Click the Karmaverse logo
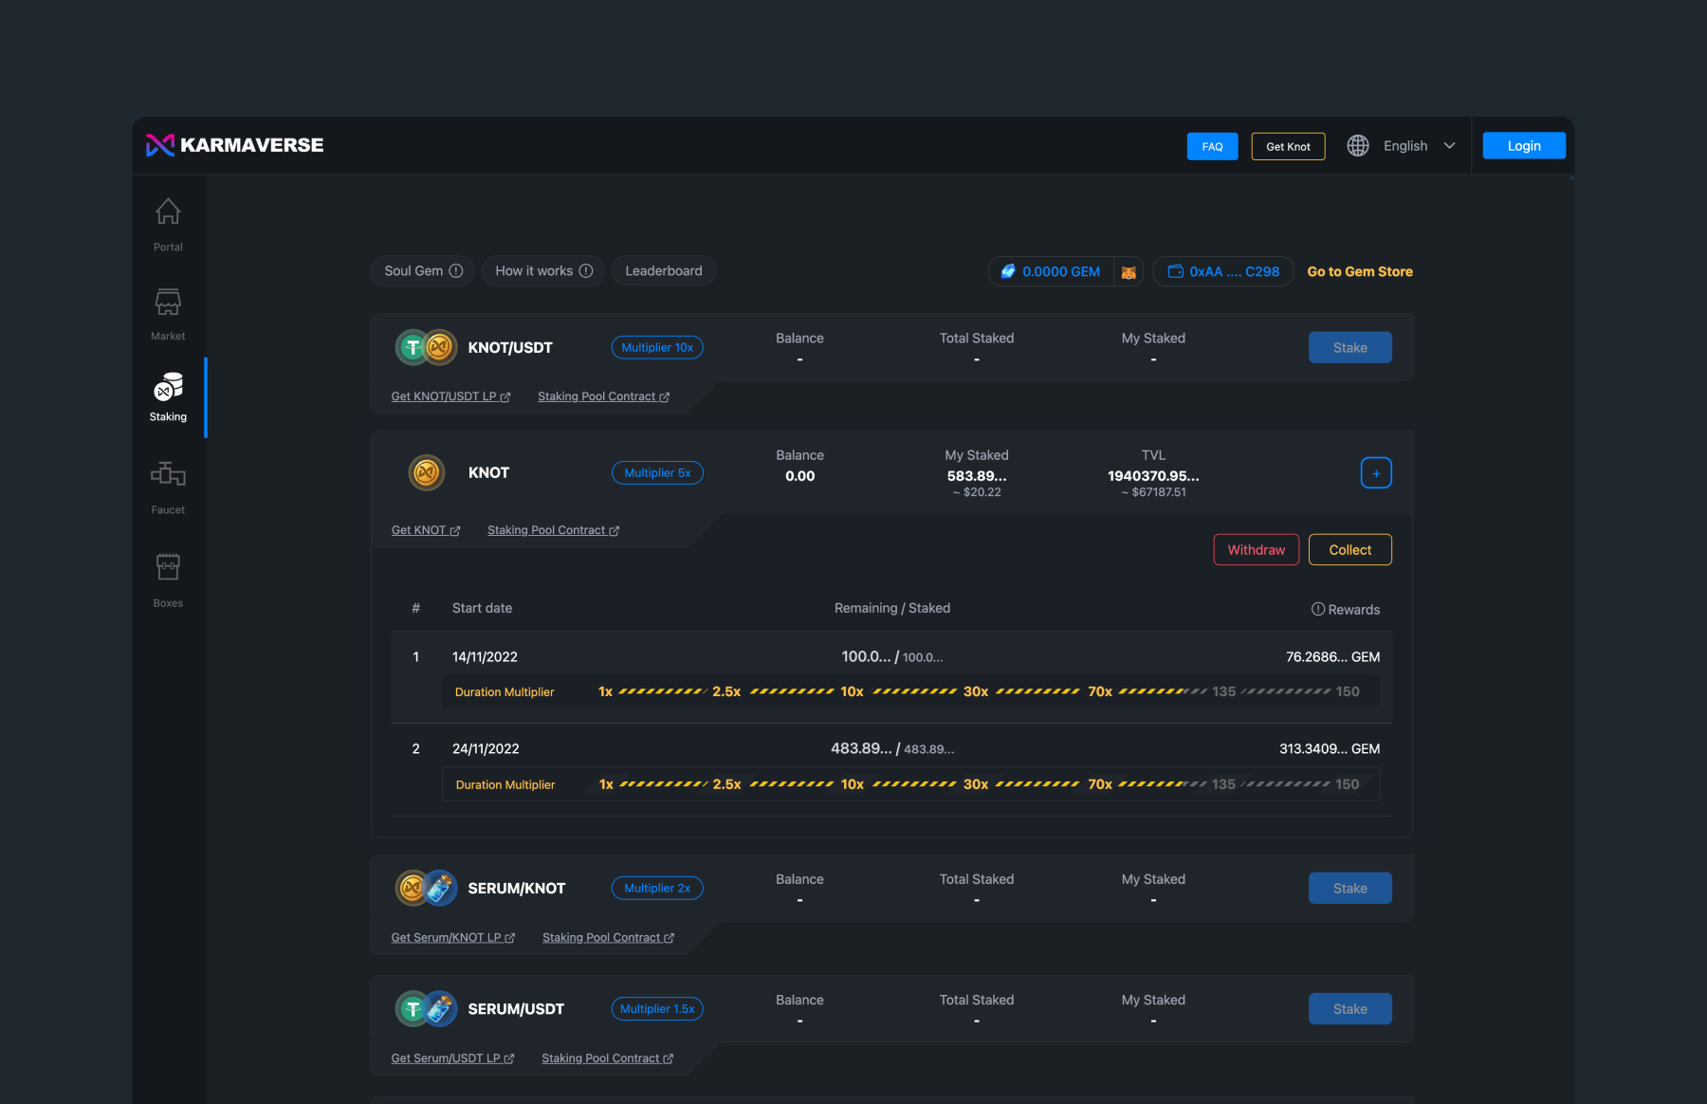 pyautogui.click(x=235, y=145)
